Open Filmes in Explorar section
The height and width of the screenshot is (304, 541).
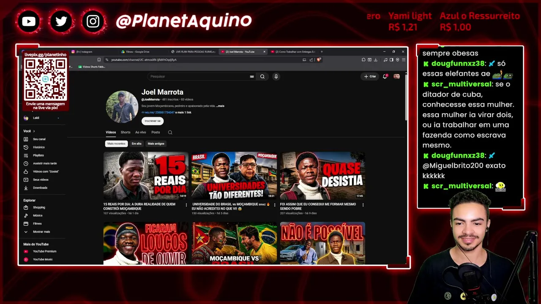coord(37,224)
